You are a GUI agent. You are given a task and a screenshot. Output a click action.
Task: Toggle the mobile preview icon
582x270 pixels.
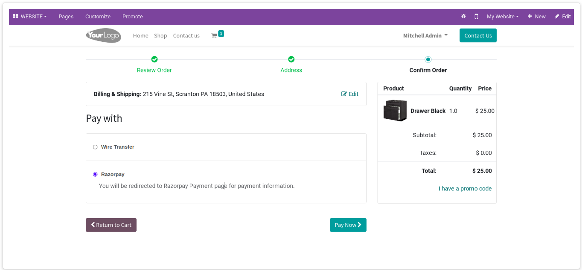[476, 17]
